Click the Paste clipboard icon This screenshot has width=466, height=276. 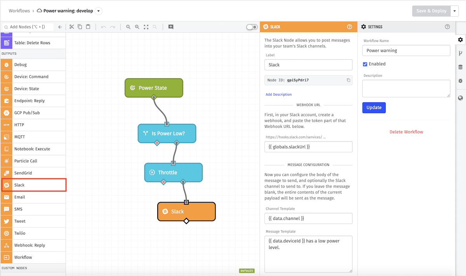coord(88,27)
